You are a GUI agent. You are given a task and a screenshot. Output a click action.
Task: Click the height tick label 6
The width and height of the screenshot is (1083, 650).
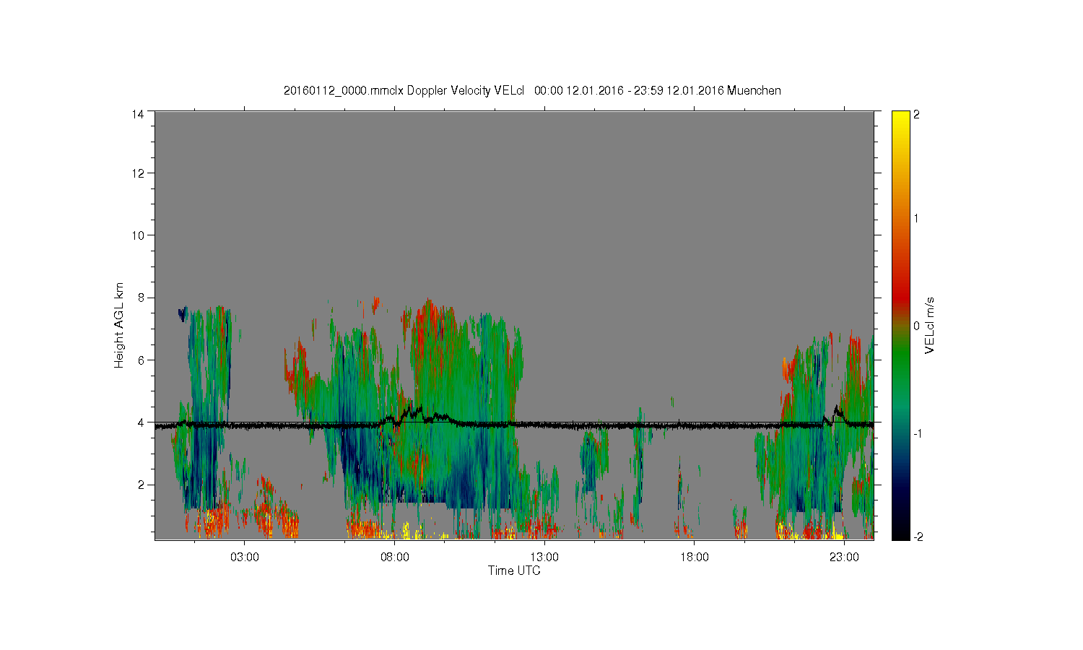pyautogui.click(x=141, y=360)
